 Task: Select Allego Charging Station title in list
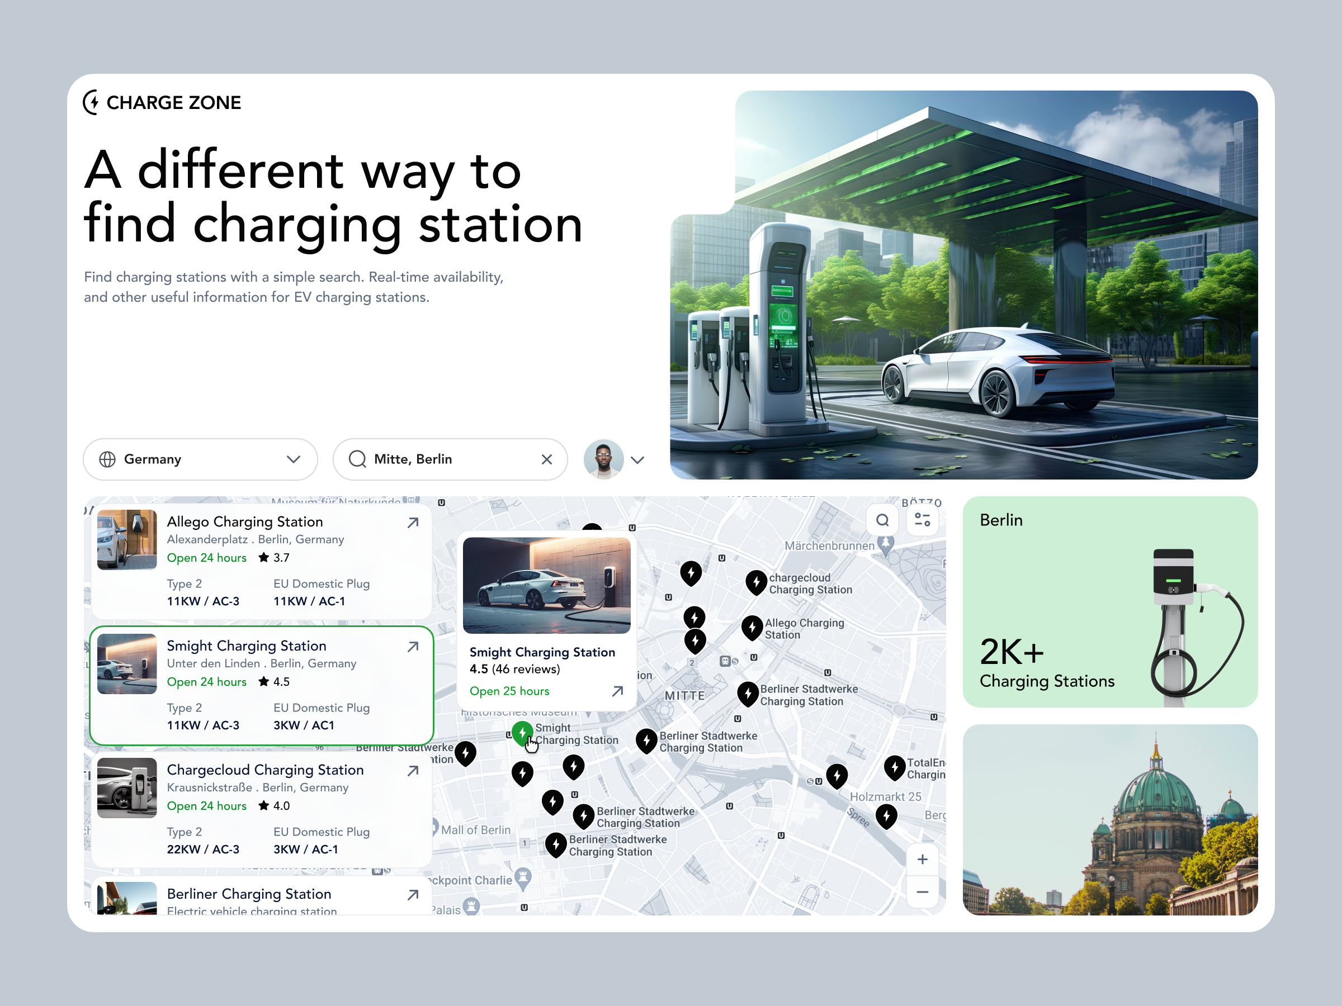[x=244, y=521]
